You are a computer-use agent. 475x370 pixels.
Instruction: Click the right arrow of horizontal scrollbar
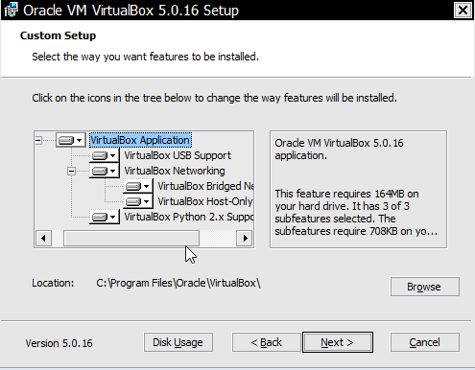[x=245, y=238]
